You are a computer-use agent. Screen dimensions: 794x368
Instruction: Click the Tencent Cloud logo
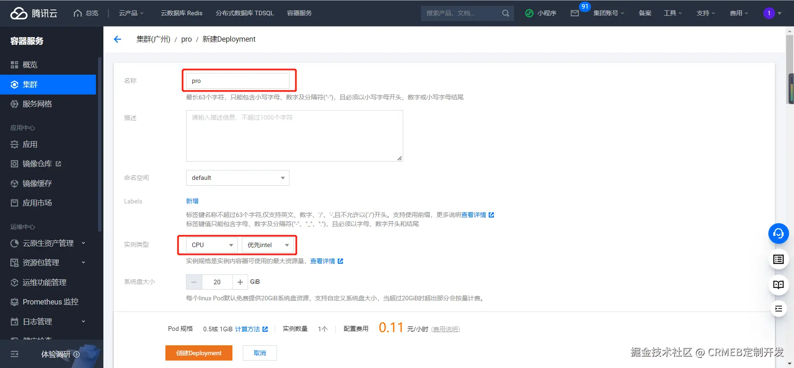(33, 13)
